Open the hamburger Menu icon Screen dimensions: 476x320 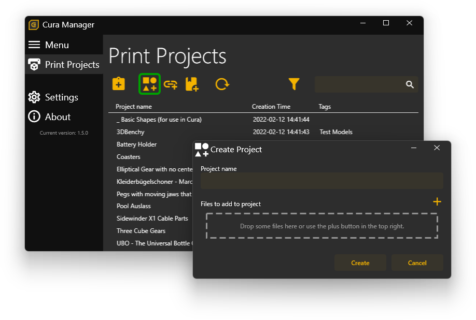[34, 45]
